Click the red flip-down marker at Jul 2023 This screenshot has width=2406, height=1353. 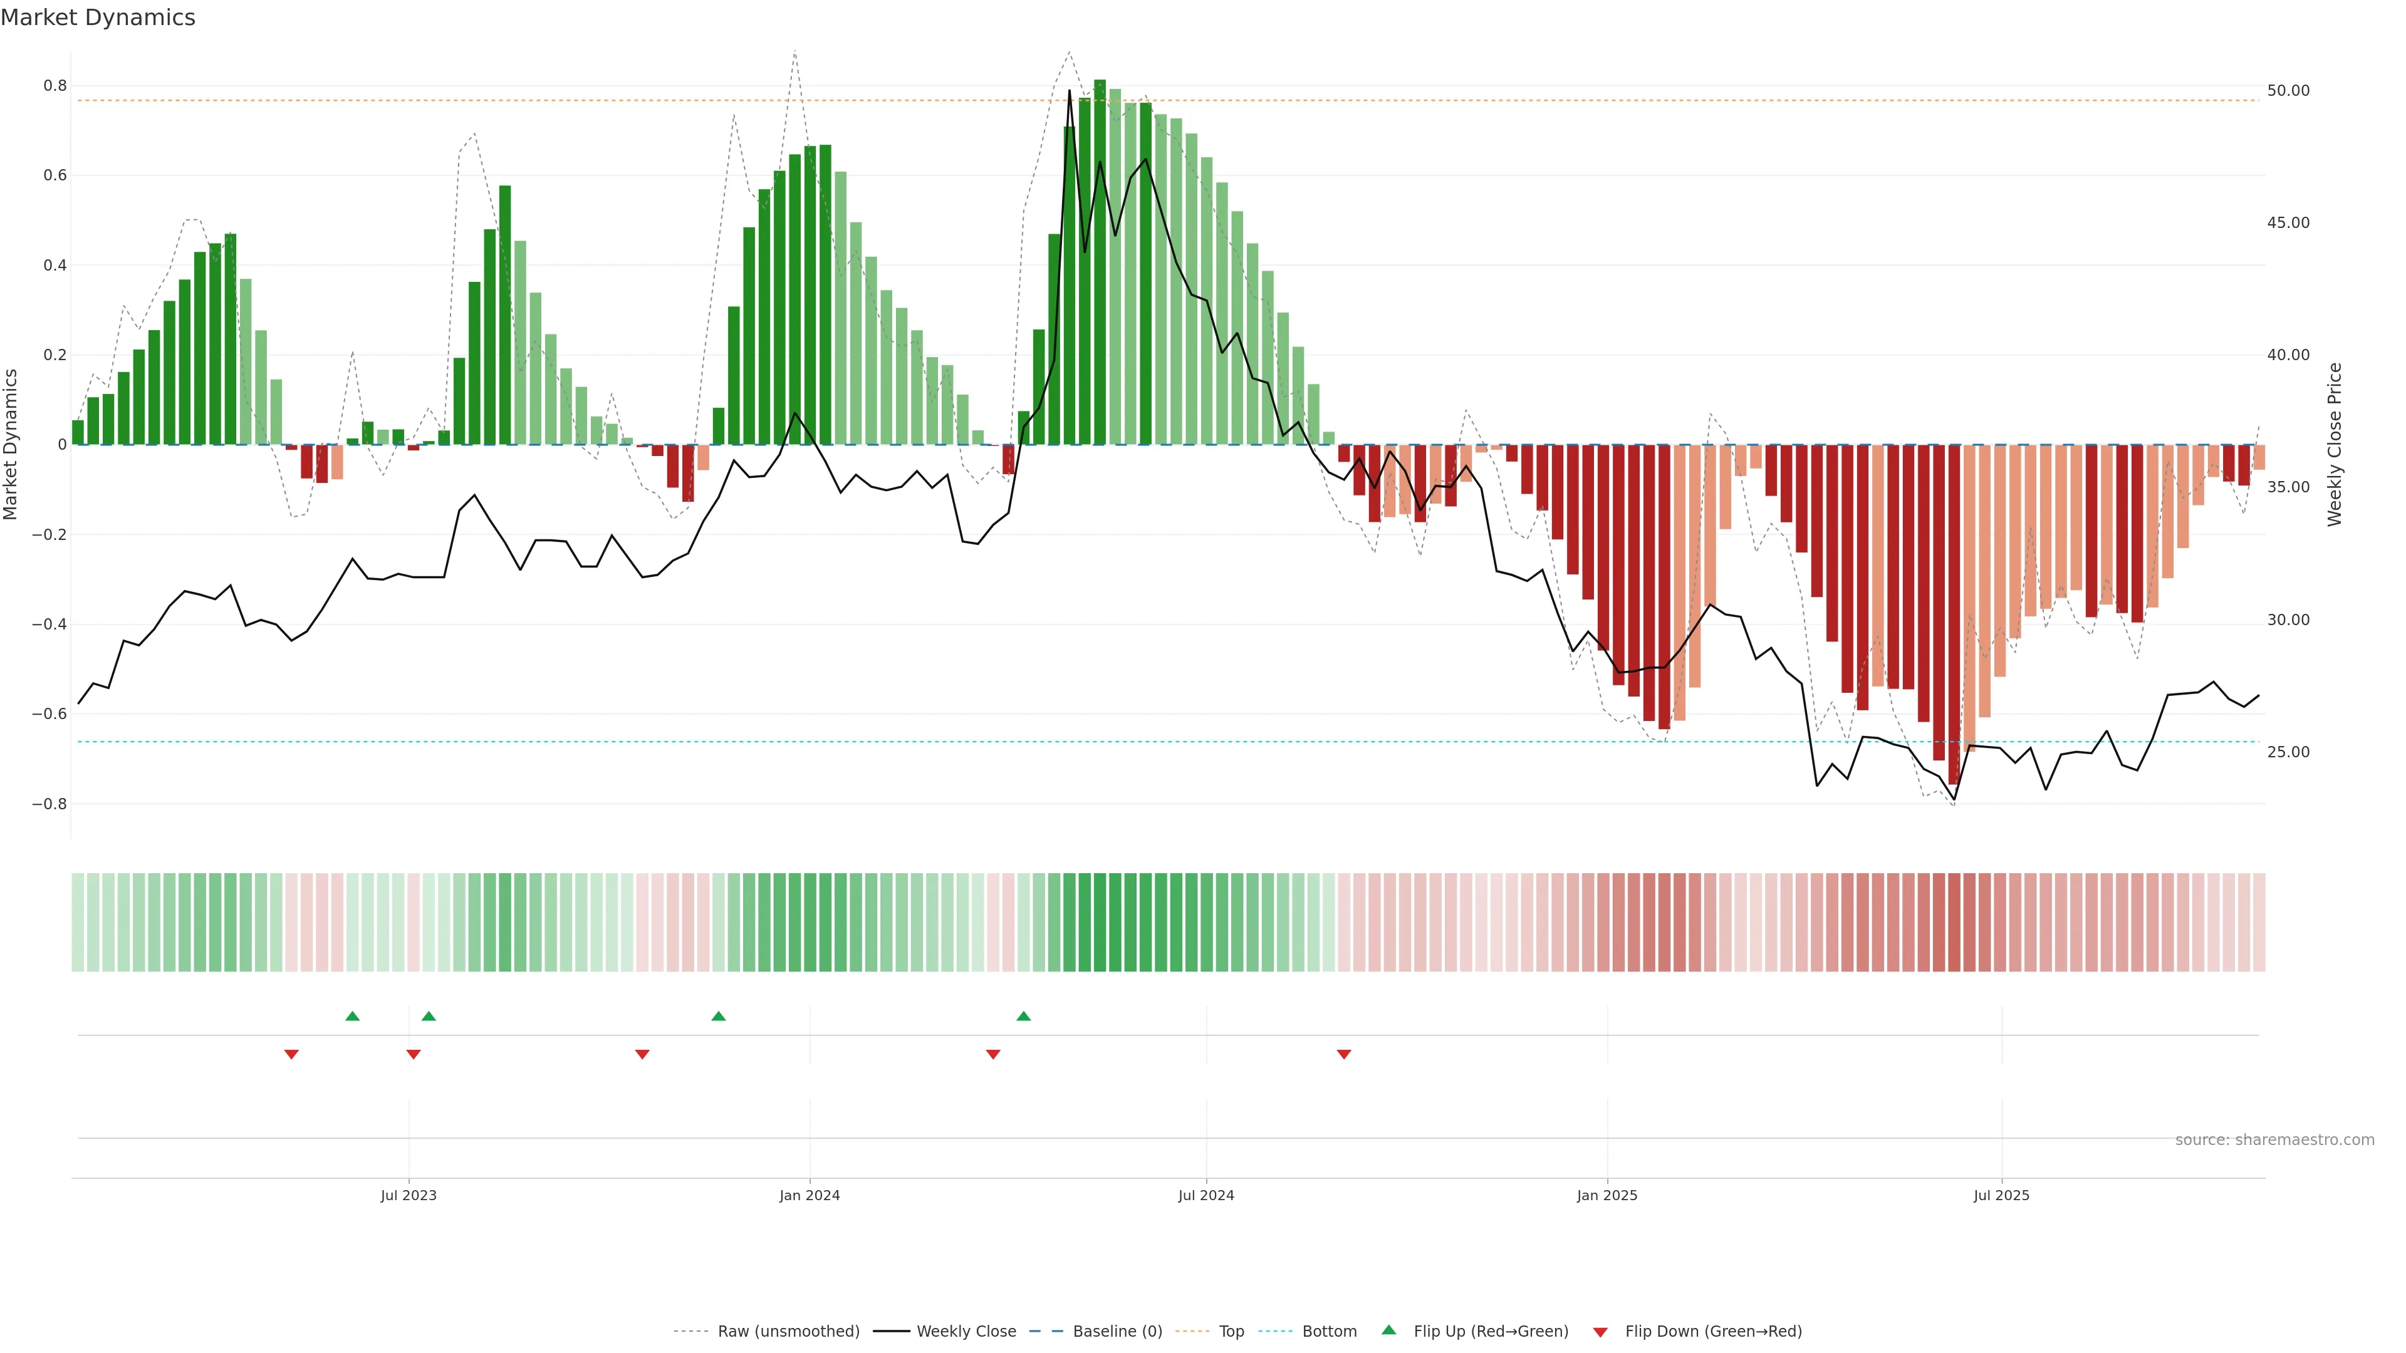(x=414, y=1054)
